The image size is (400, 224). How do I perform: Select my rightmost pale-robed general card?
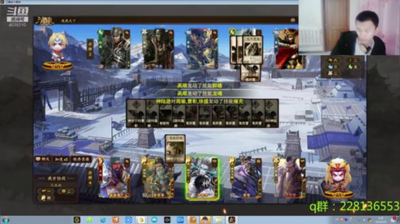[x=289, y=177]
